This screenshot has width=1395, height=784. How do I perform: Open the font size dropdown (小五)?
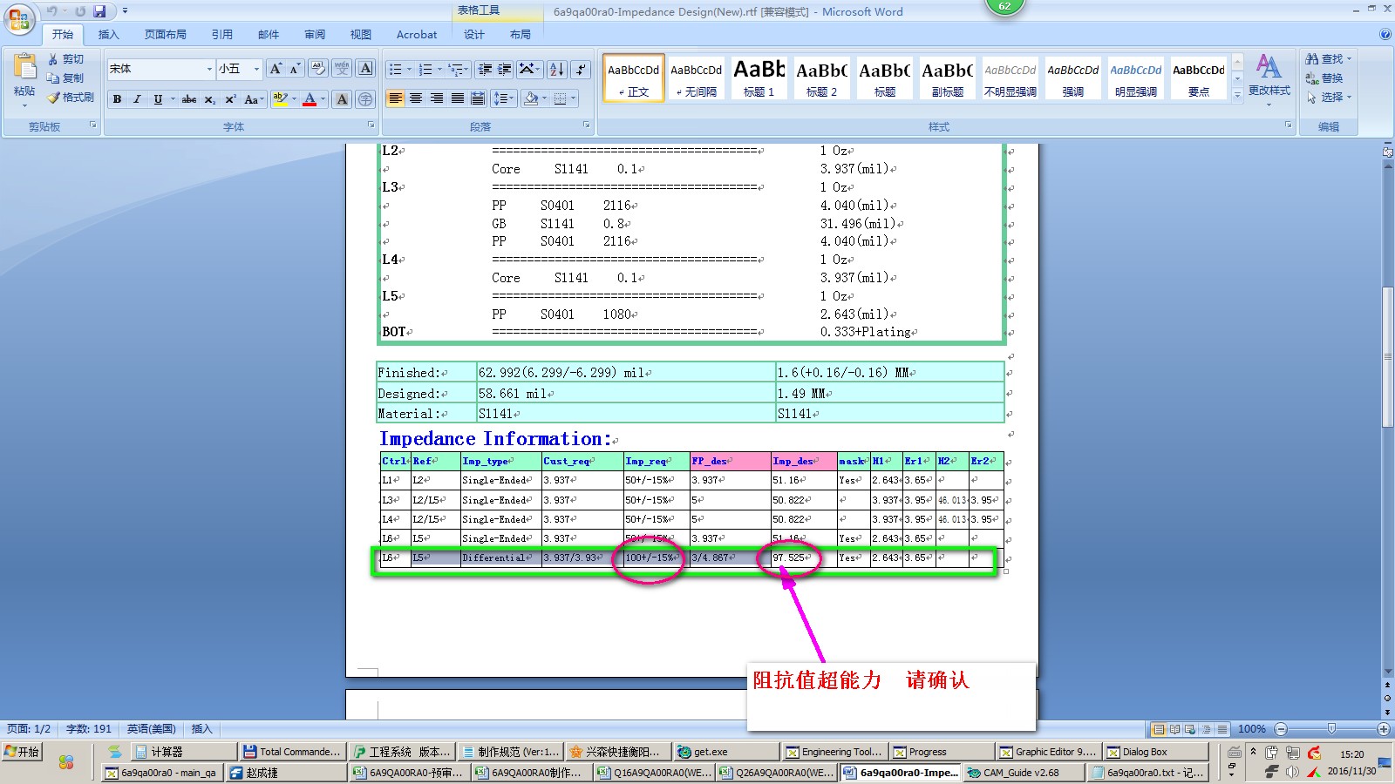pyautogui.click(x=256, y=69)
